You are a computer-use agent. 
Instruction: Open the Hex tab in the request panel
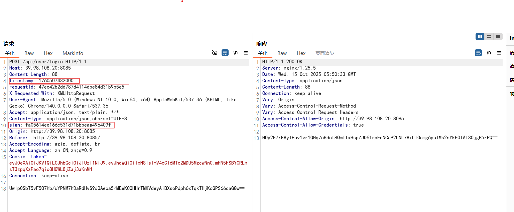tap(48, 53)
